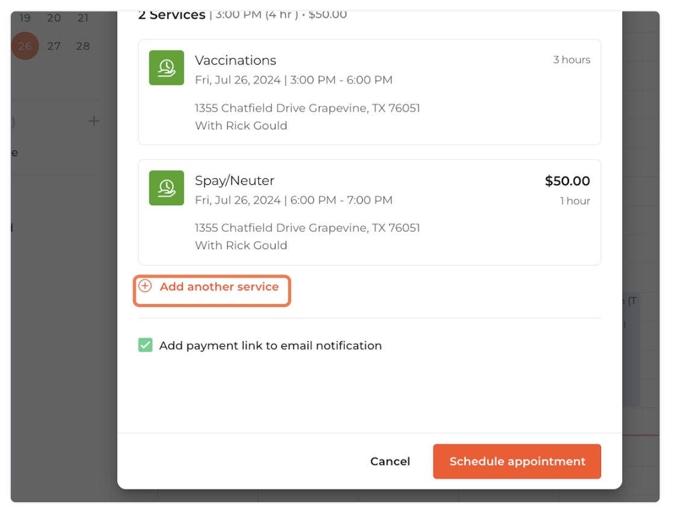Image resolution: width=674 pixels, height=519 pixels.
Task: Uncheck the Add payment link checkbox
Action: 145,346
